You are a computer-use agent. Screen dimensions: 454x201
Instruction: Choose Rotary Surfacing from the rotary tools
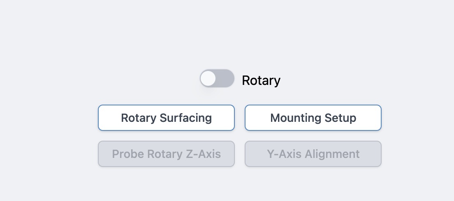click(x=166, y=118)
